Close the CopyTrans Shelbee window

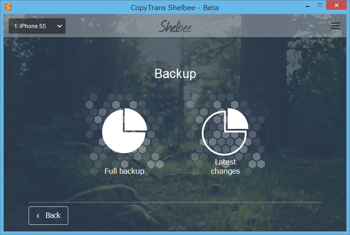pos(336,5)
